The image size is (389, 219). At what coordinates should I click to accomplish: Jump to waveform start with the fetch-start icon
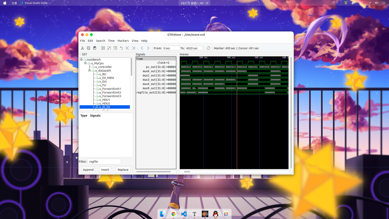[127, 48]
